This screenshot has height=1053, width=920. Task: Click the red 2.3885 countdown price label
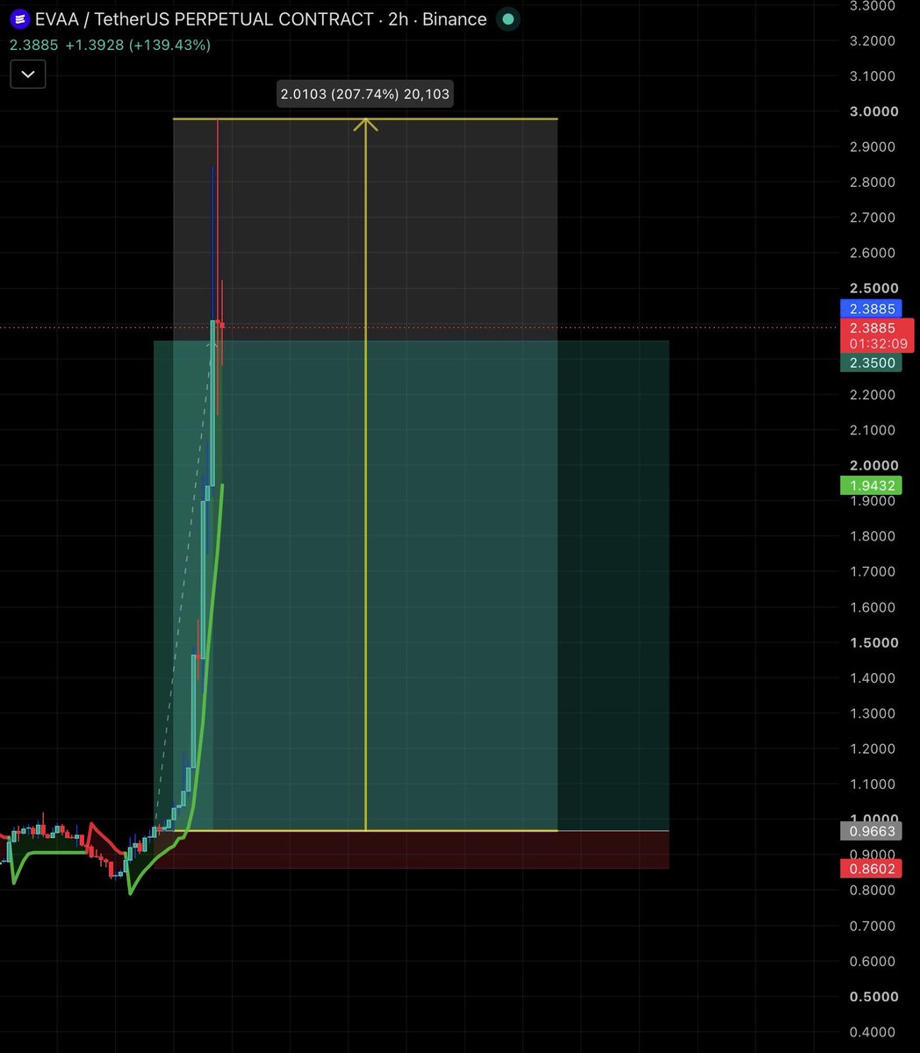click(x=878, y=335)
